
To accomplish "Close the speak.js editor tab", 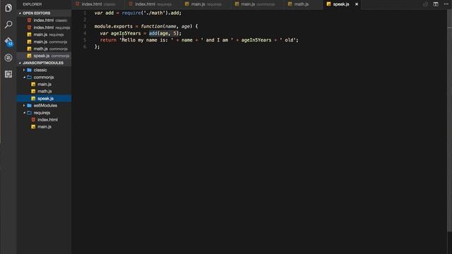I will coord(357,4).
